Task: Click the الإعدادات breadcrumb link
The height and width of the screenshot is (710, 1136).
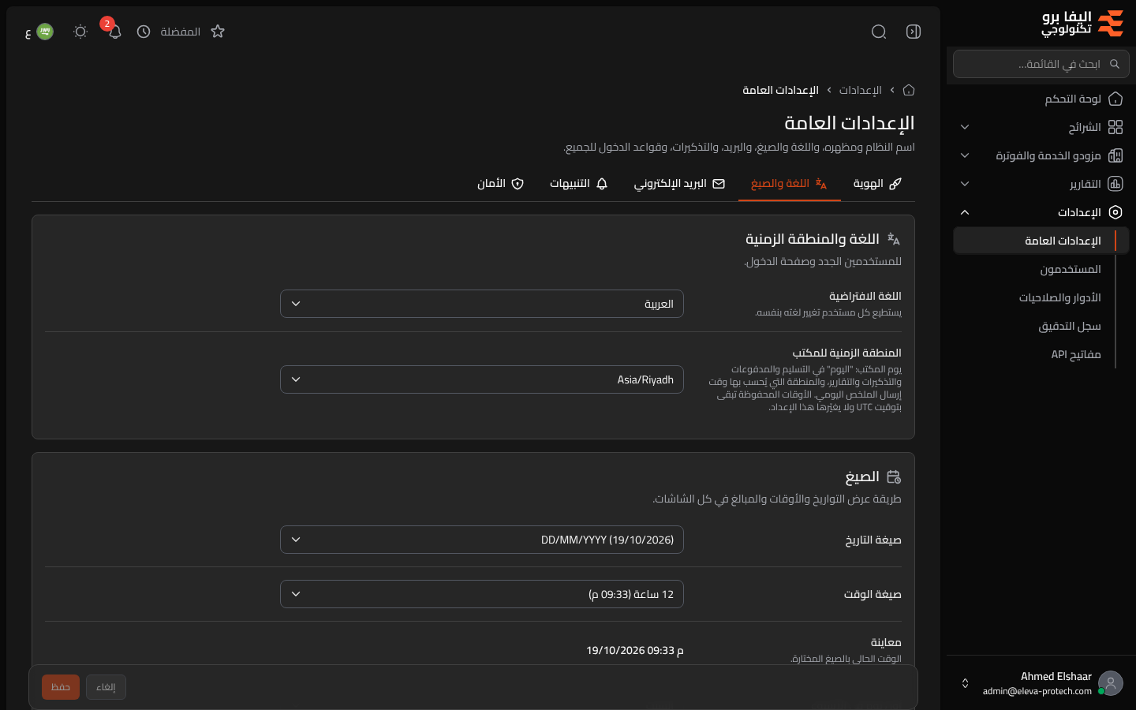Action: point(860,90)
